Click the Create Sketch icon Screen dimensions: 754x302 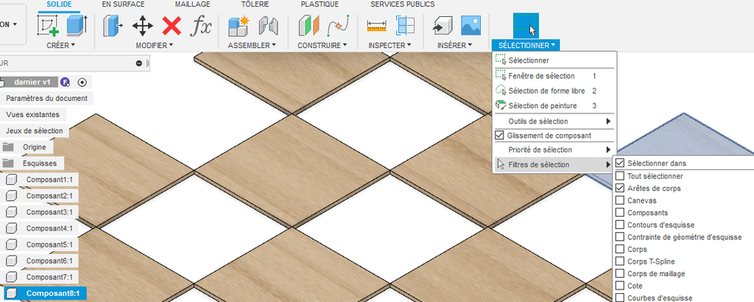(x=48, y=26)
